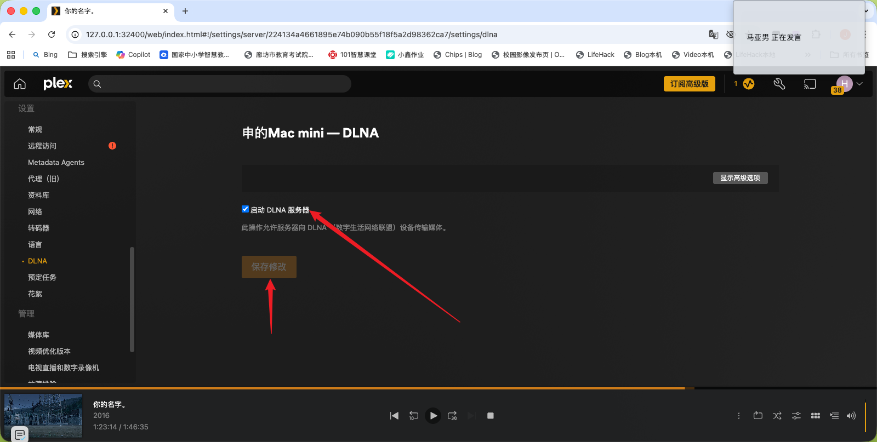Go back in browser history
Viewport: 877px width, 442px height.
coord(12,35)
